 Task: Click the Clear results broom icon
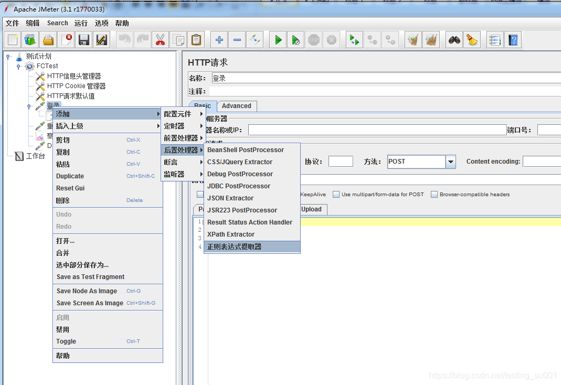(x=413, y=40)
